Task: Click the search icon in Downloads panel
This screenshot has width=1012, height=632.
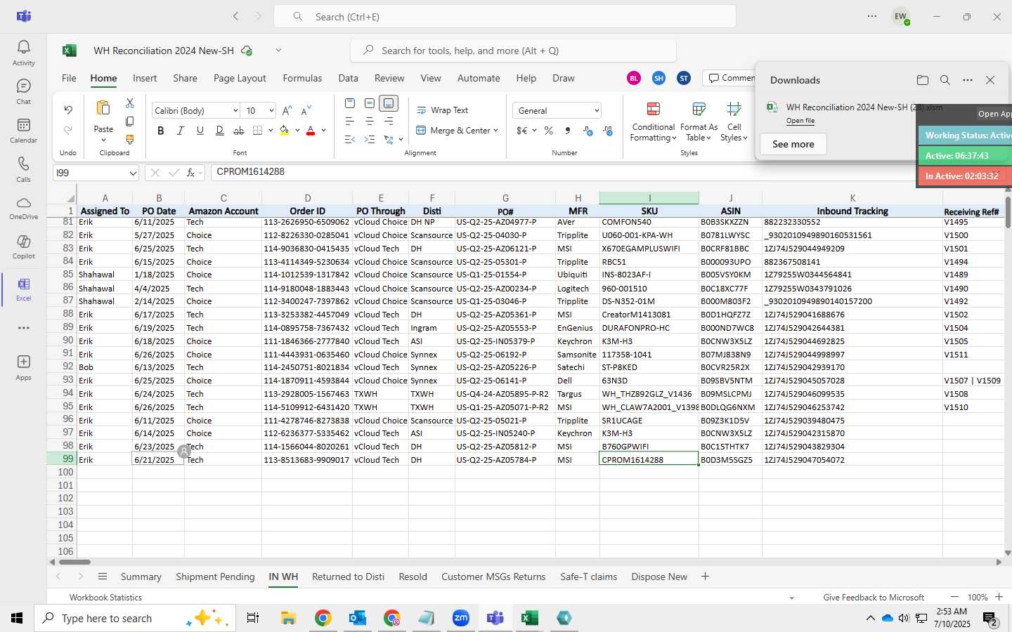Action: pos(945,80)
